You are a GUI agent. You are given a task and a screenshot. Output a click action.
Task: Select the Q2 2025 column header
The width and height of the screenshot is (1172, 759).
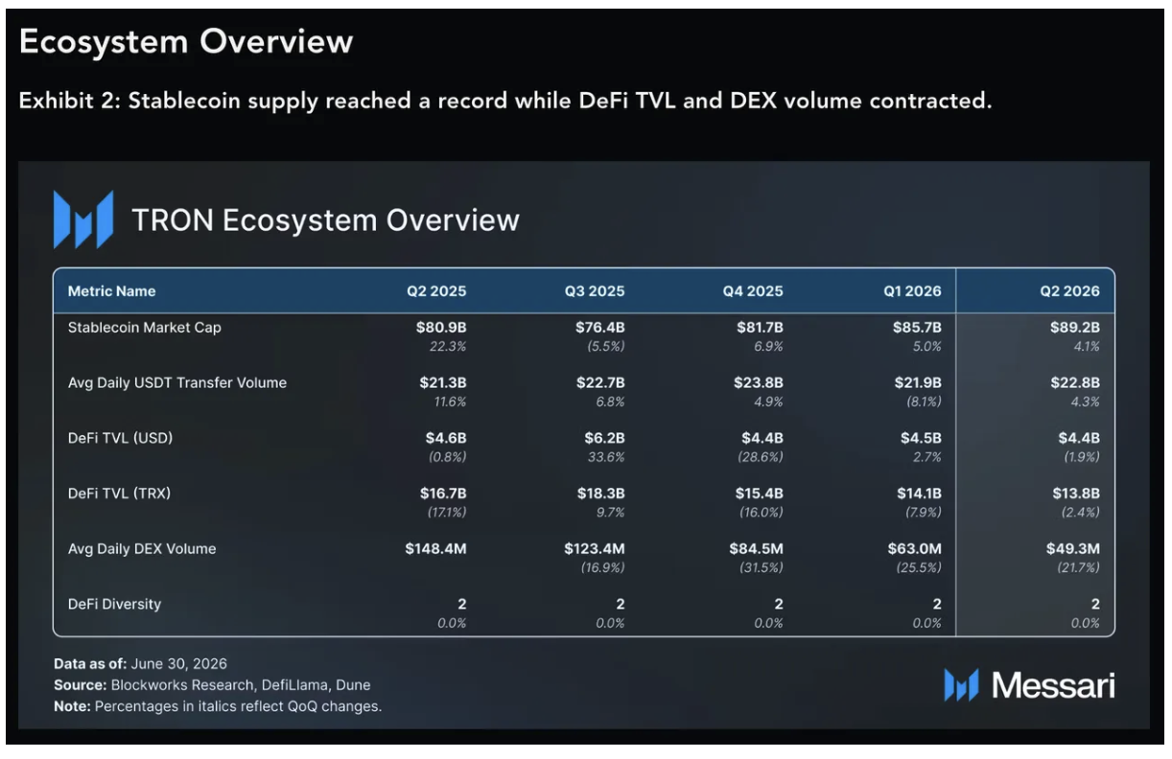(436, 291)
